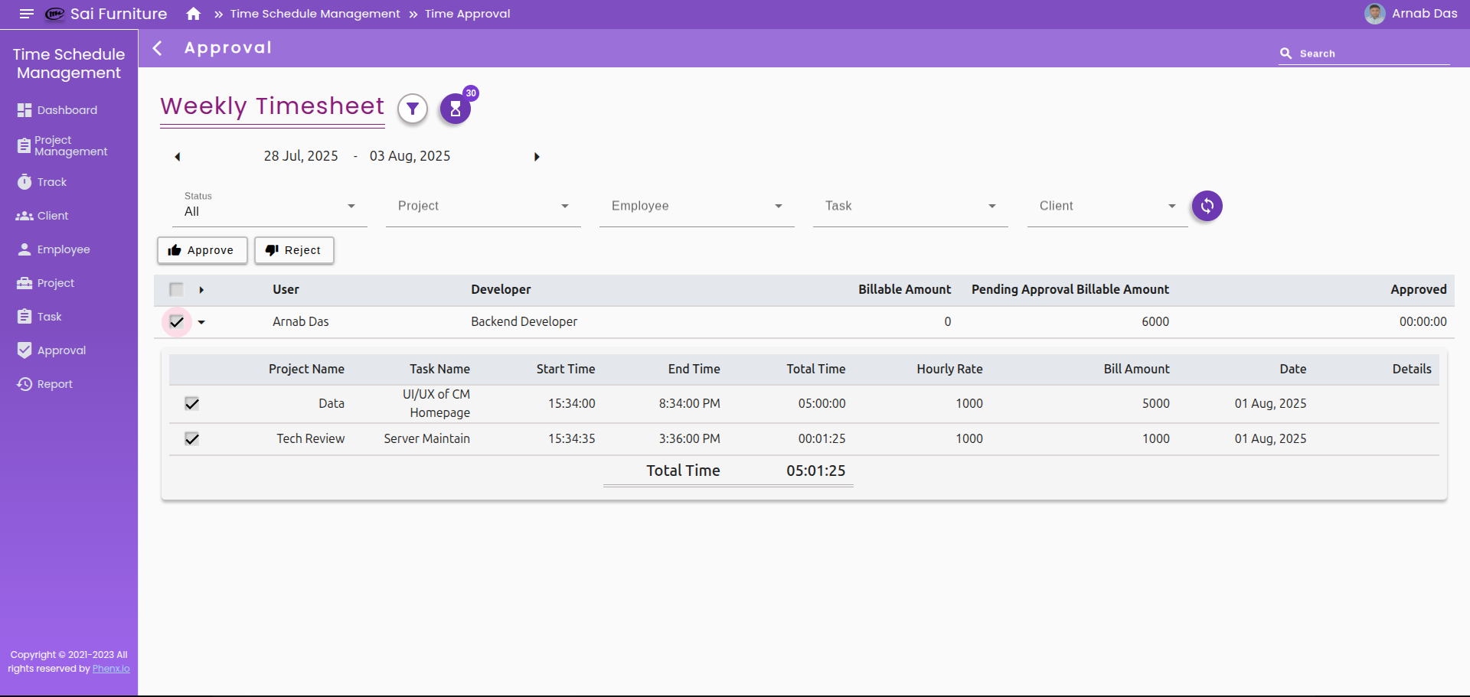1470x697 pixels.
Task: Open the Project filter dropdown
Action: 483,207
